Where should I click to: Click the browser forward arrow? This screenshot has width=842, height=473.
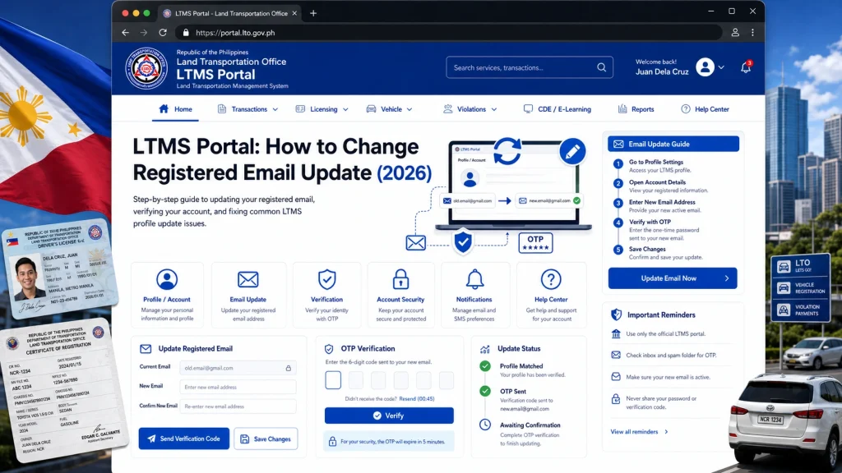click(143, 33)
